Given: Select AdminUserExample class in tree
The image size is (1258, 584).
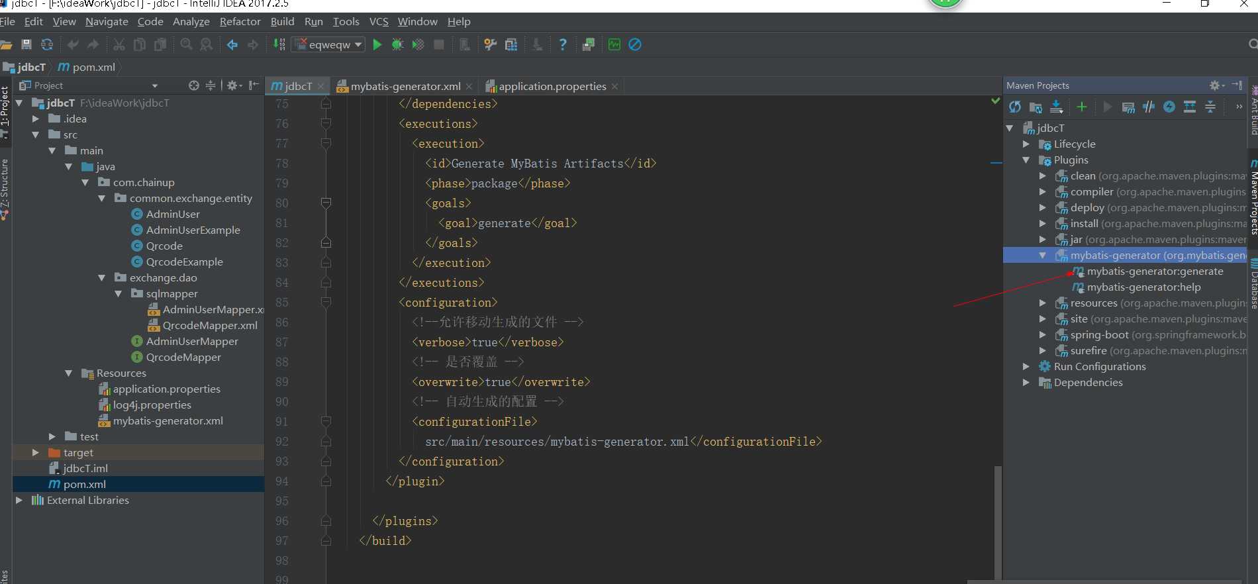Looking at the screenshot, I should point(193,230).
